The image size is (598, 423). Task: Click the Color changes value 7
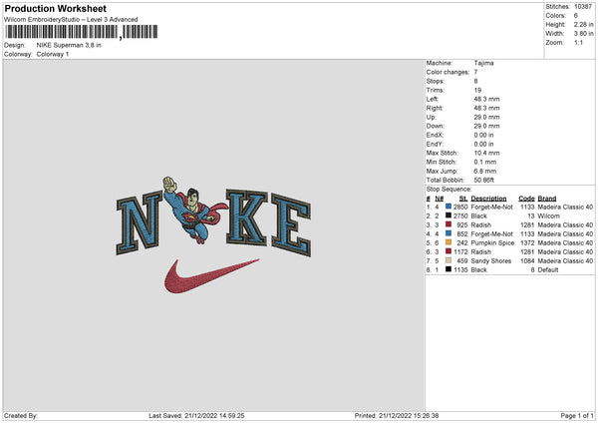[x=475, y=72]
